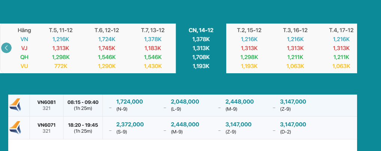Click the VJ airline label in Hãng column
This screenshot has height=151, width=381.
(24, 48)
